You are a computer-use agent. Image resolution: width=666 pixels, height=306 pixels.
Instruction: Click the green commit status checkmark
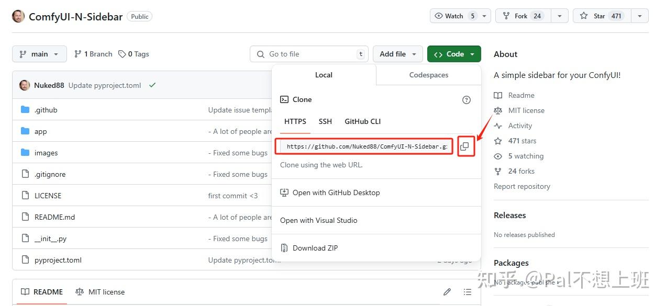[152, 85]
